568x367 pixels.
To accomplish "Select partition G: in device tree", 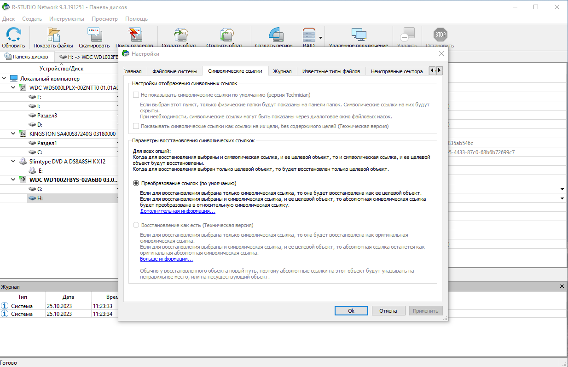I will tap(40, 189).
